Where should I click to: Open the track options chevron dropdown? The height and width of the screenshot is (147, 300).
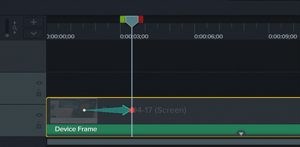[34, 34]
